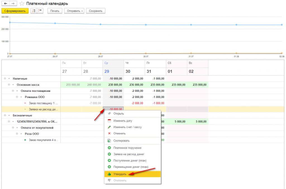This screenshot has width=286, height=189.
Task: Open the Отправить dropdown
Action: coord(74,11)
